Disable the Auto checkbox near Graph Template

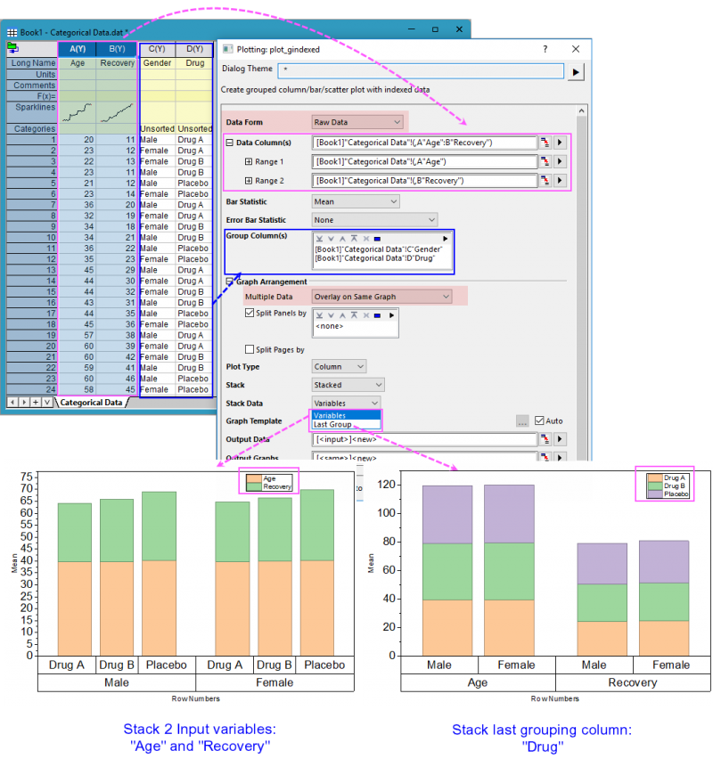pos(539,420)
